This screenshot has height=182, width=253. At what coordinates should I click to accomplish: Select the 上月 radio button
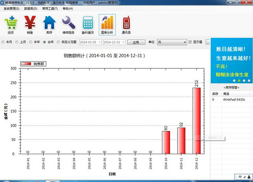(x=17, y=42)
